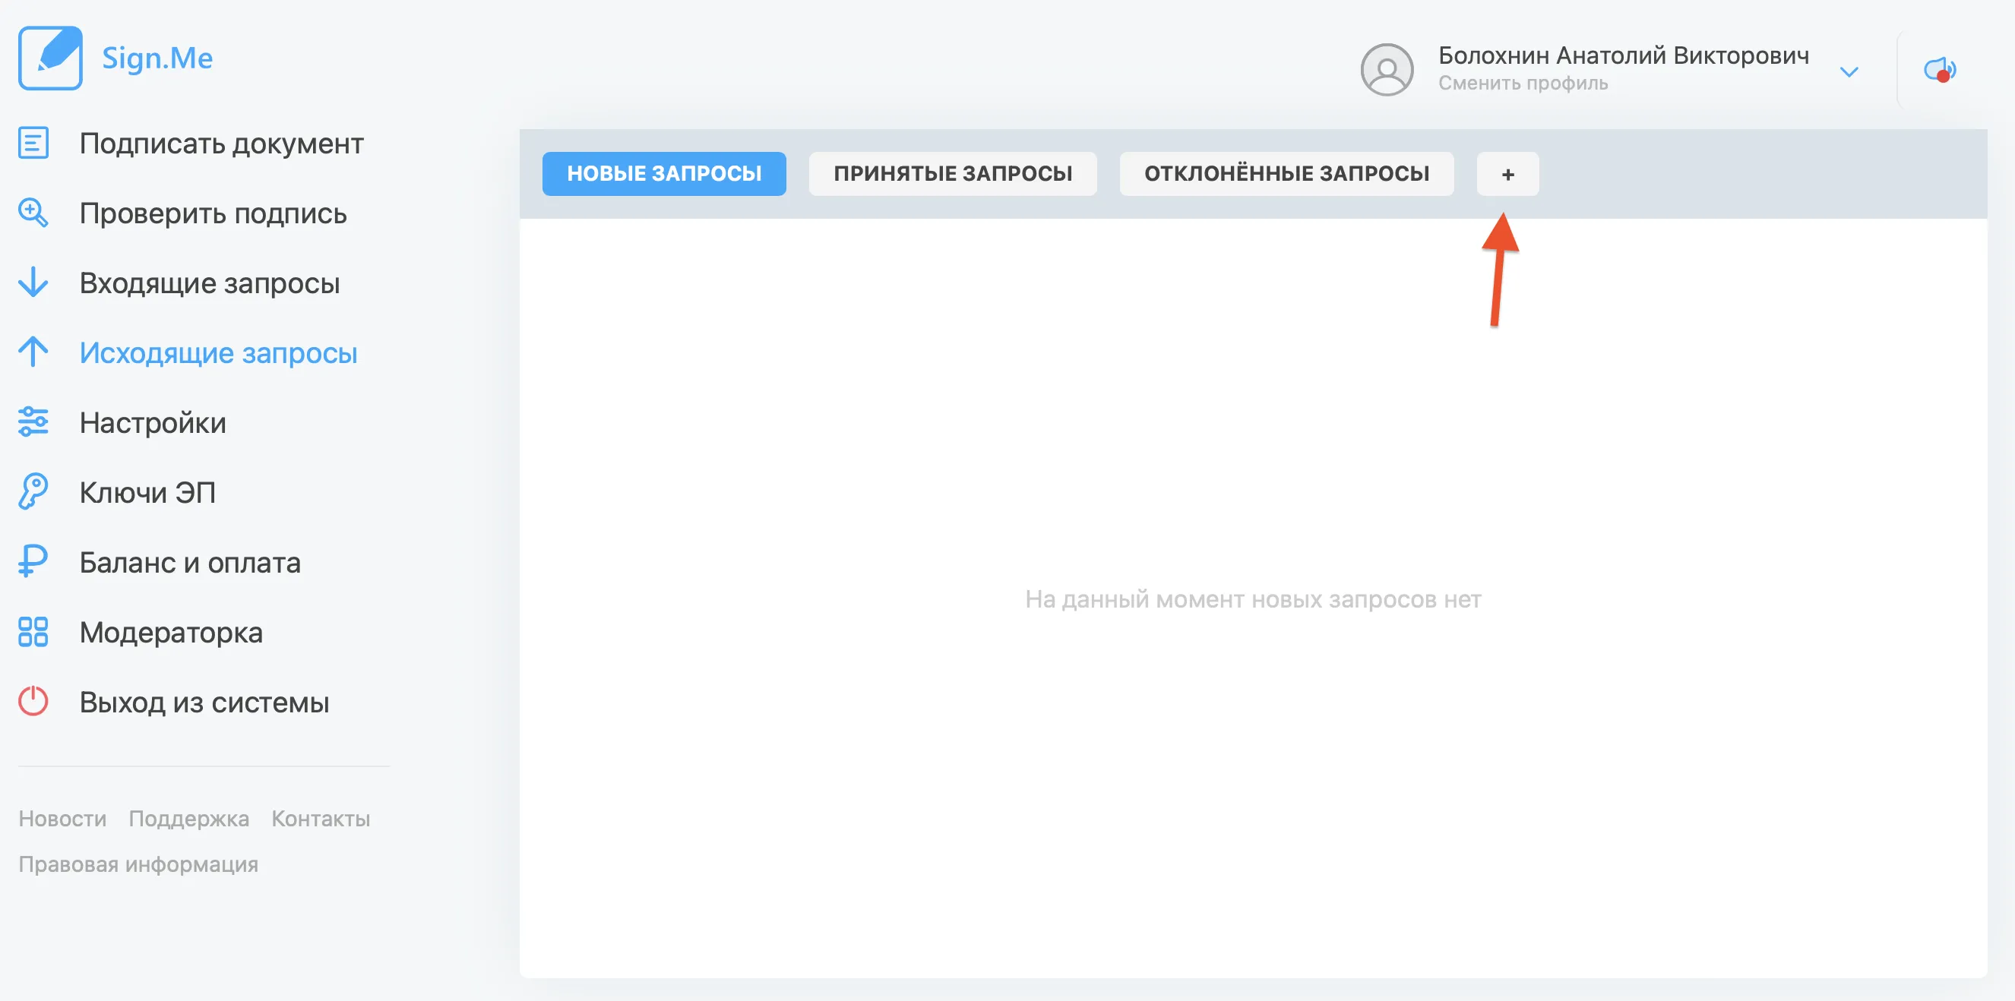Open Правовая информация link
This screenshot has height=1001, width=2015.
pyautogui.click(x=138, y=864)
